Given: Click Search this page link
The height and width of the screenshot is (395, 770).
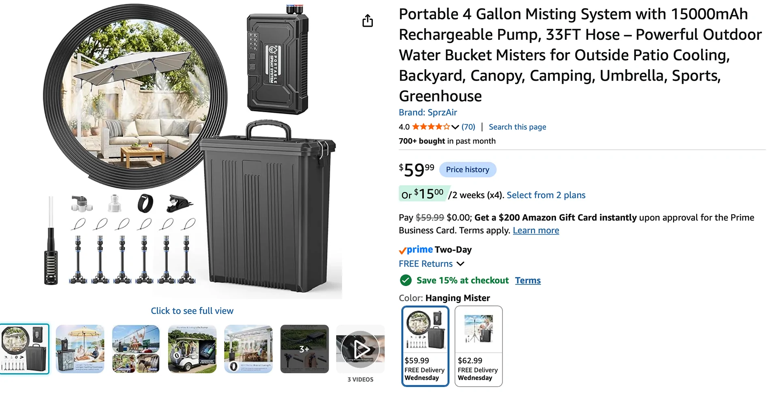Looking at the screenshot, I should (x=518, y=127).
